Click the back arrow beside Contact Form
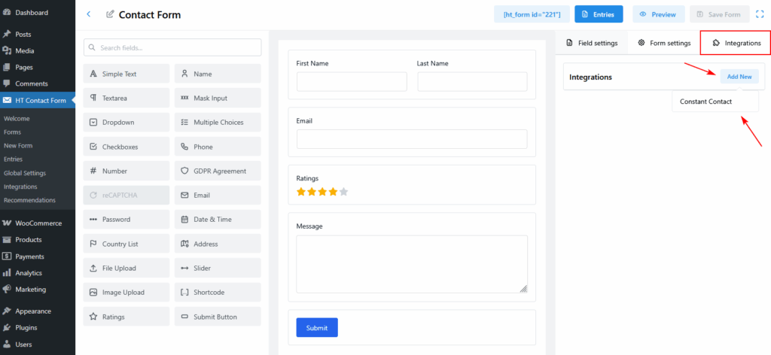 tap(89, 14)
